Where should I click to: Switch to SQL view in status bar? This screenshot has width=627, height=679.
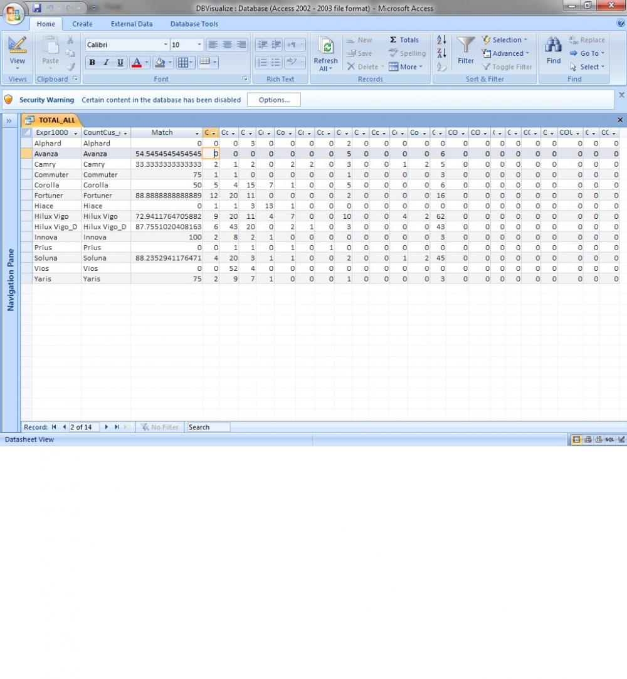coord(609,440)
